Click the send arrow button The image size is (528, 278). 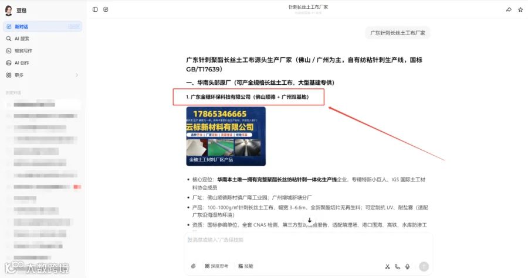pyautogui.click(x=424, y=266)
